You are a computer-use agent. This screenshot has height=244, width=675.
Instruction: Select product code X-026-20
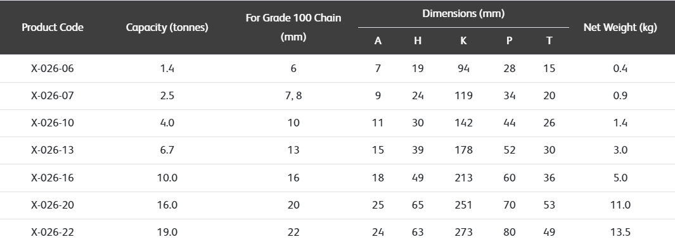(x=53, y=205)
